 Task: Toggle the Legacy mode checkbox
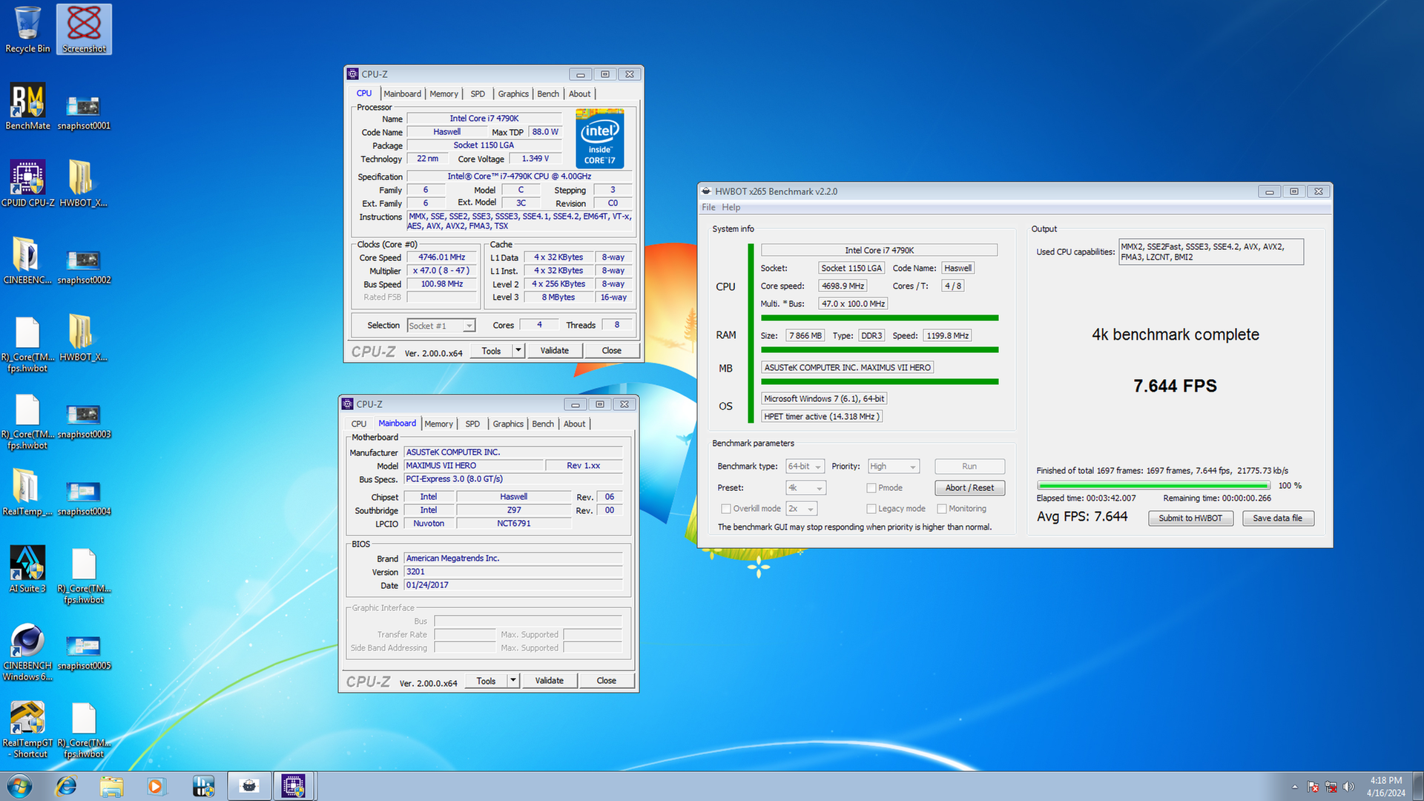tap(871, 509)
